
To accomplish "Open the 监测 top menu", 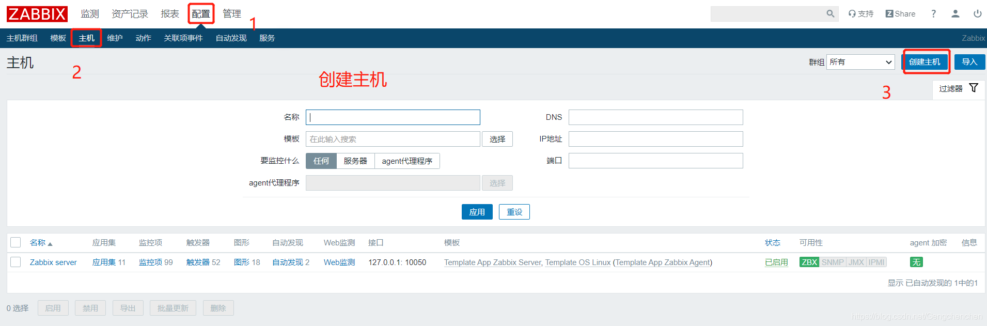I will pyautogui.click(x=90, y=14).
